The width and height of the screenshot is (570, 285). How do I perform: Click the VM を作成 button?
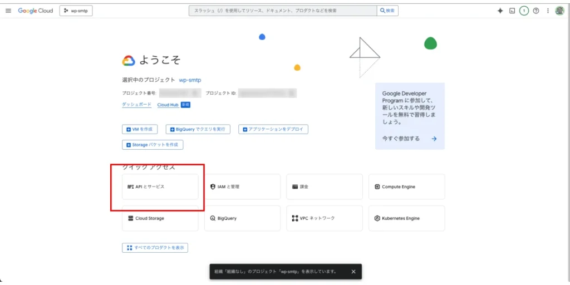pyautogui.click(x=140, y=129)
